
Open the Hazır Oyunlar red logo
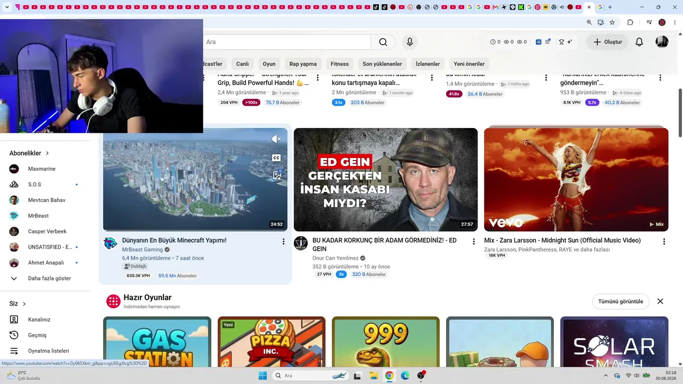(113, 301)
